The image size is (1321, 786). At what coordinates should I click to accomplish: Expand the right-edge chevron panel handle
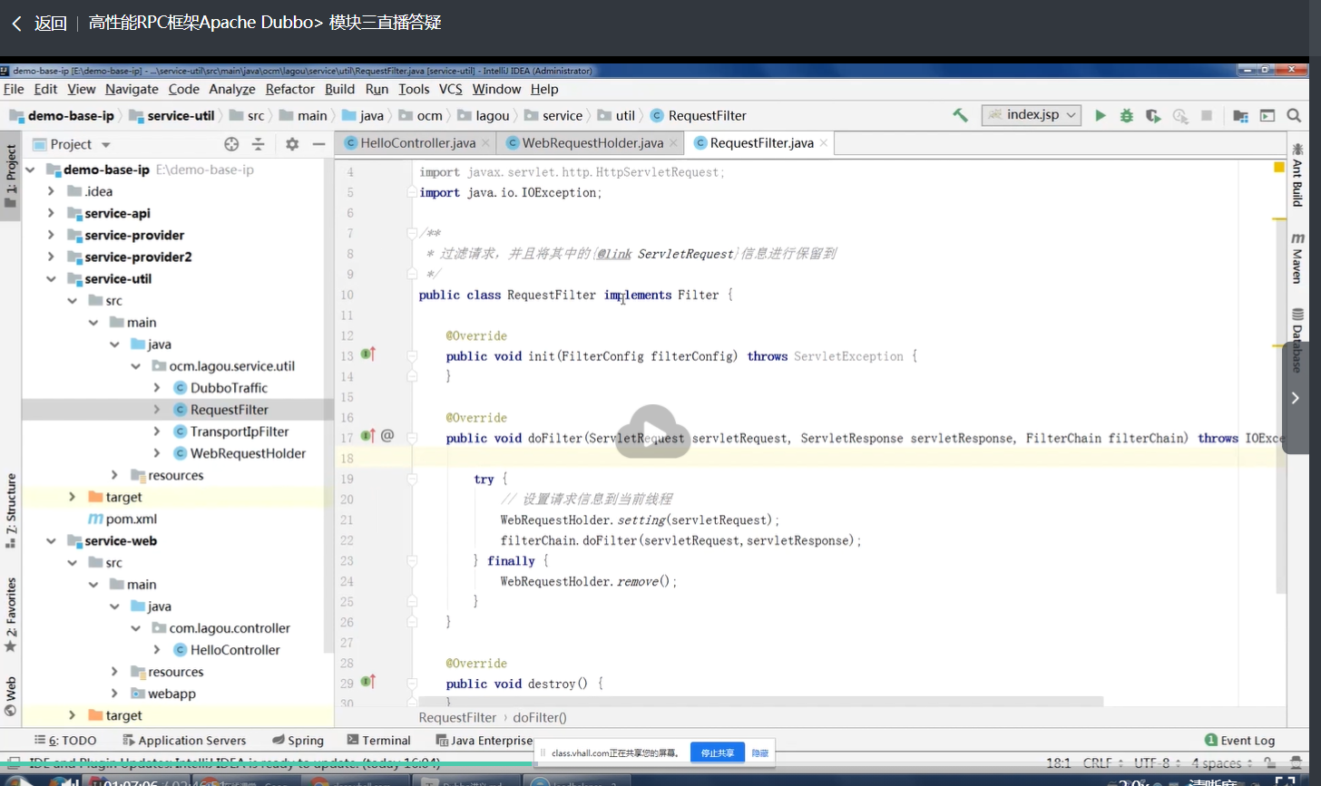click(1296, 398)
